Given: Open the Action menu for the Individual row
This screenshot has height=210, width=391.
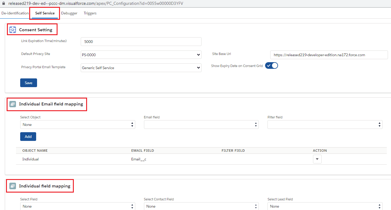Looking at the screenshot, I should coord(317,159).
